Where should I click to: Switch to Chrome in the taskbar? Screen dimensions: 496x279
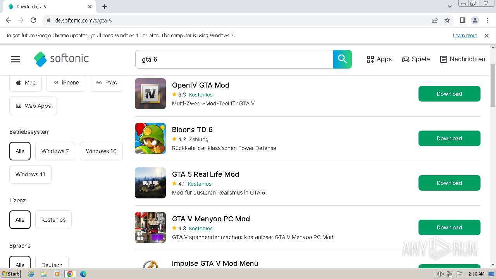point(70,274)
